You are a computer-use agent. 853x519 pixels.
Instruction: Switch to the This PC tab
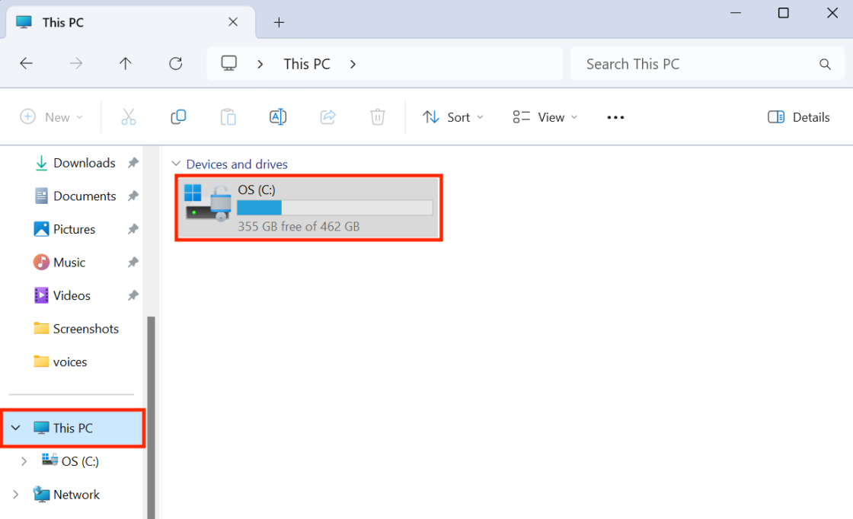pyautogui.click(x=61, y=22)
